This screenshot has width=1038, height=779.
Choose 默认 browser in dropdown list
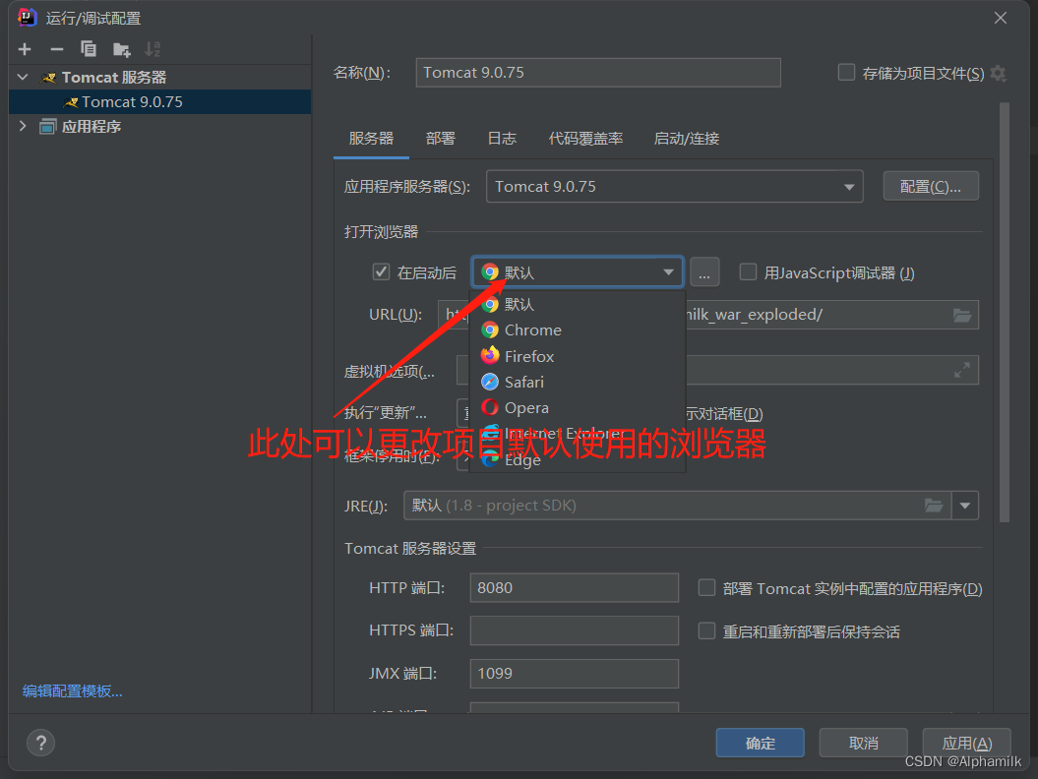(x=577, y=305)
